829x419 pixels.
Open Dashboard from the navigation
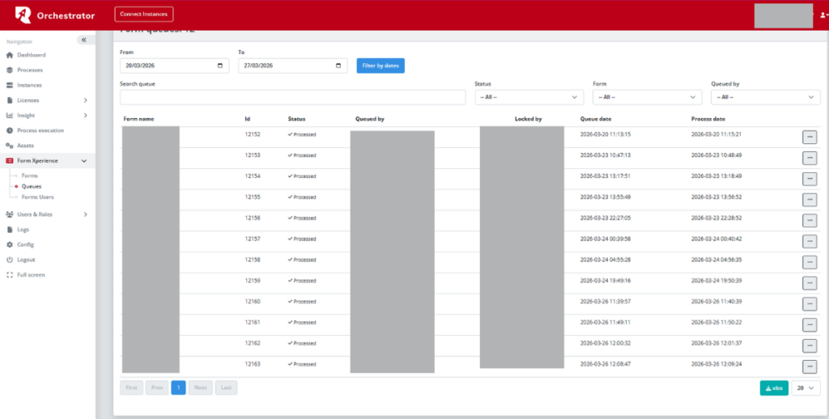pyautogui.click(x=31, y=55)
